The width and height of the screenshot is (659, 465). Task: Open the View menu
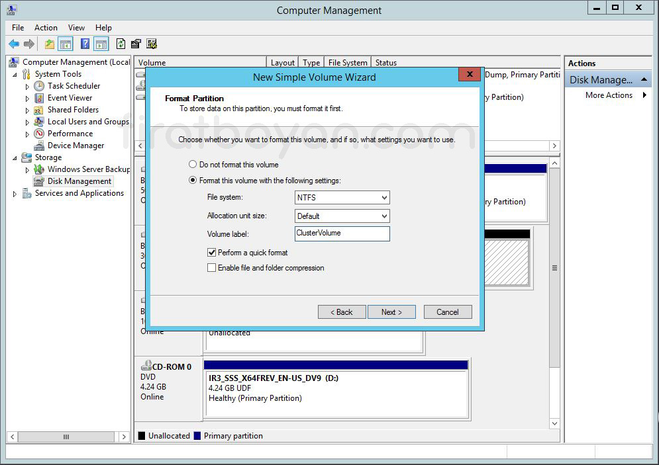click(x=76, y=28)
